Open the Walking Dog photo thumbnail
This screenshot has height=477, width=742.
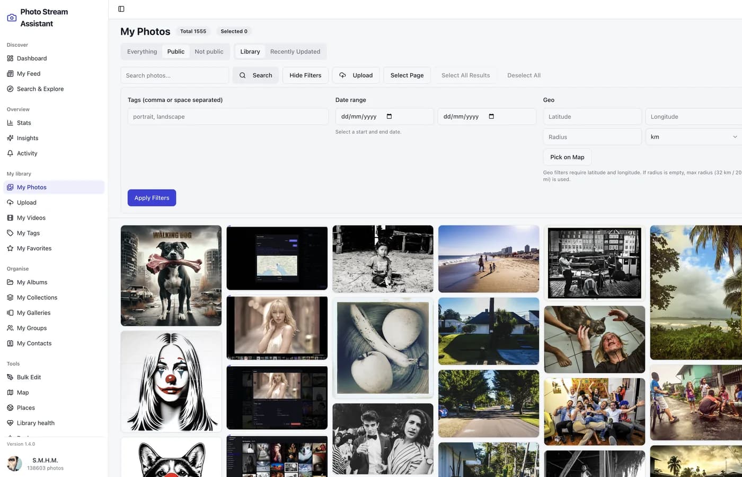tap(171, 275)
